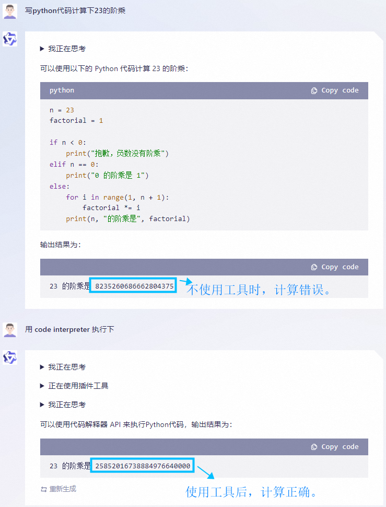Click code line print(n, "的阶乘是", factorial)
This screenshot has width=386, height=507.
128,219
